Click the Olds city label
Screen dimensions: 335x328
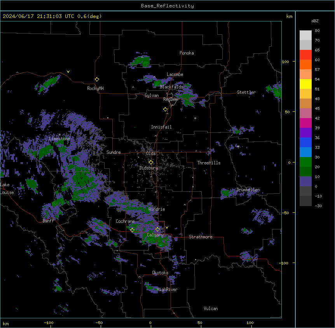click(x=151, y=153)
